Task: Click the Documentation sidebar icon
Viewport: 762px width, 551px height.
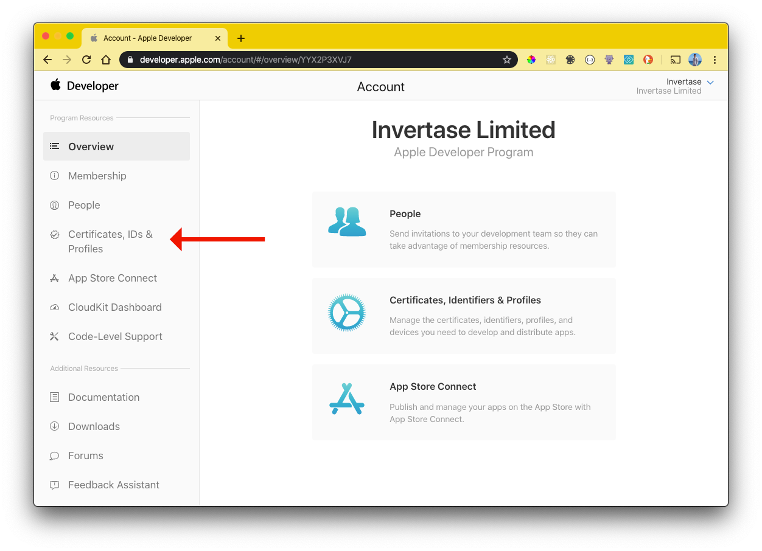Action: point(55,397)
